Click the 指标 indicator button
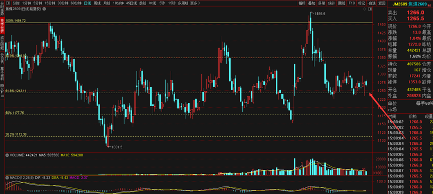 (302, 4)
